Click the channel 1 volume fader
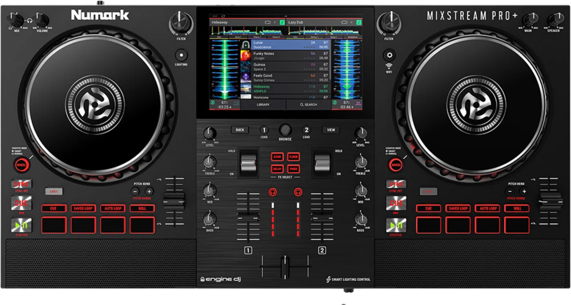571x305 pixels. pos(248,216)
